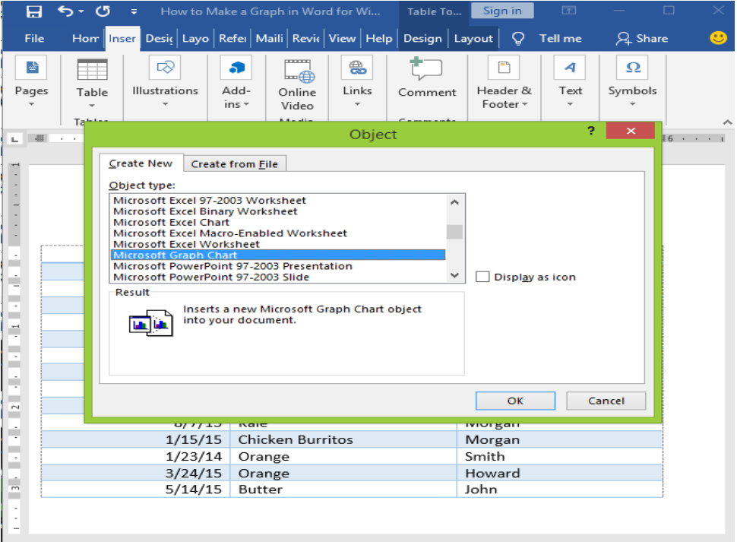
Task: Click the Add-ins icon
Action: click(x=236, y=67)
